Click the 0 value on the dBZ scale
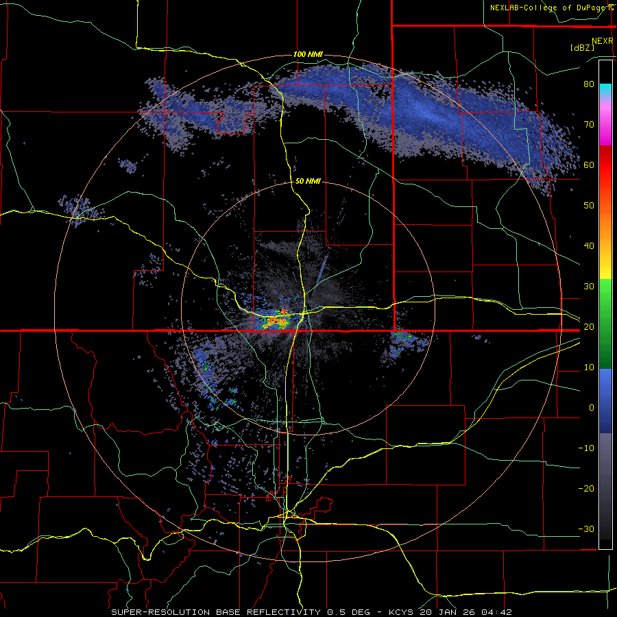This screenshot has width=617, height=617. 592,408
